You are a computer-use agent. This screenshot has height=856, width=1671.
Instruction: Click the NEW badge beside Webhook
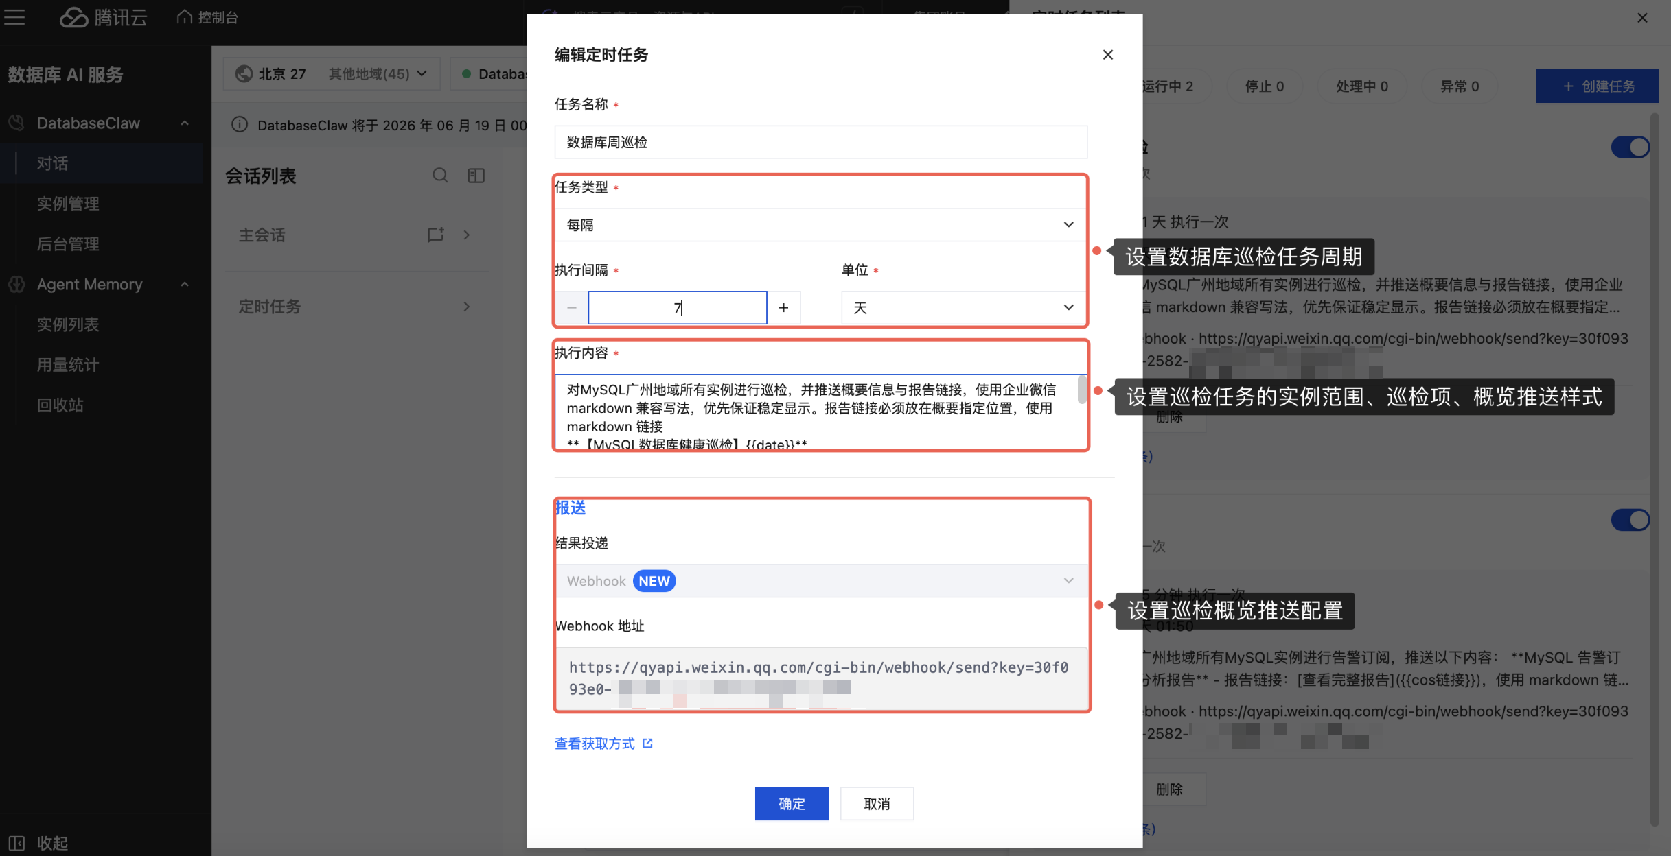pos(654,581)
